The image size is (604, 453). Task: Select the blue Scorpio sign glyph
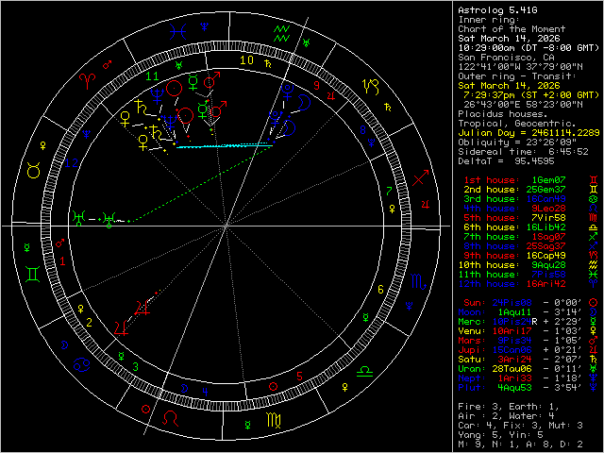click(x=416, y=281)
